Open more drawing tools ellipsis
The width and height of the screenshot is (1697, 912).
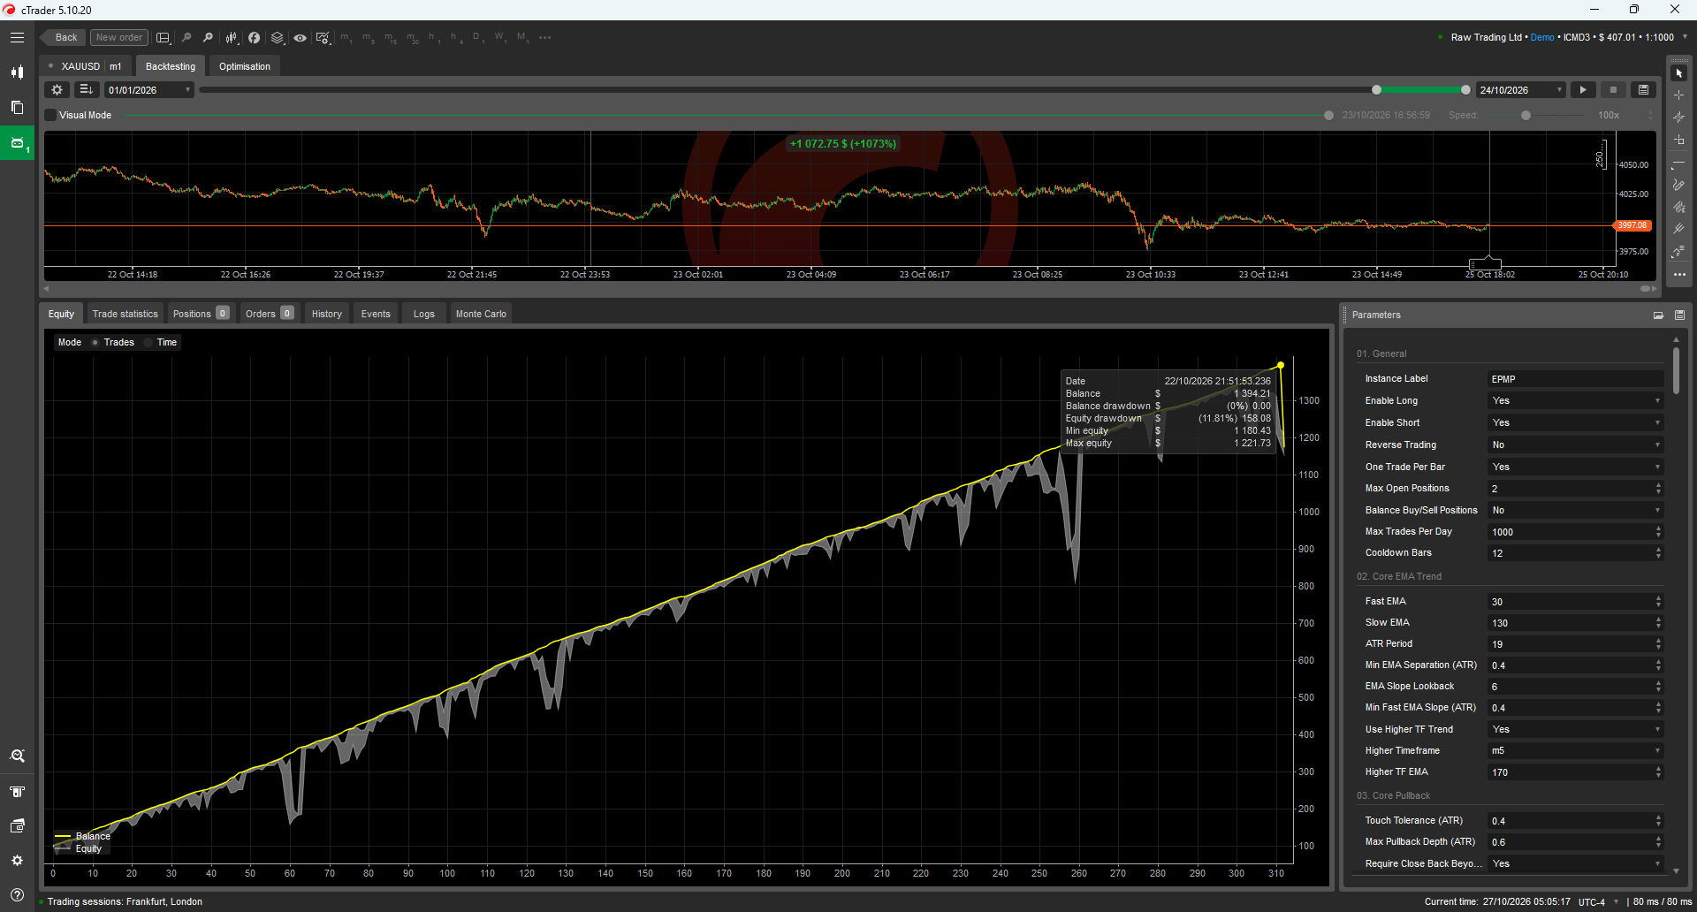pyautogui.click(x=1679, y=275)
